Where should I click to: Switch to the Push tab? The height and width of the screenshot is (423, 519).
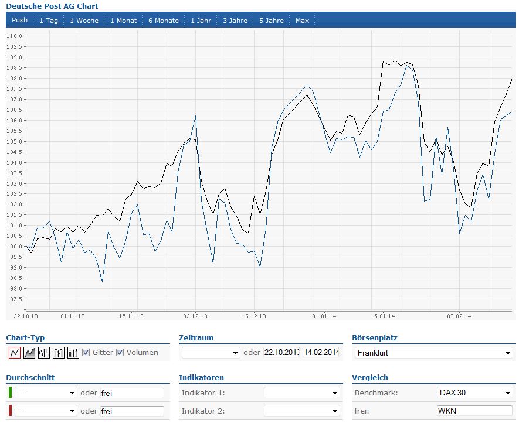pos(19,20)
